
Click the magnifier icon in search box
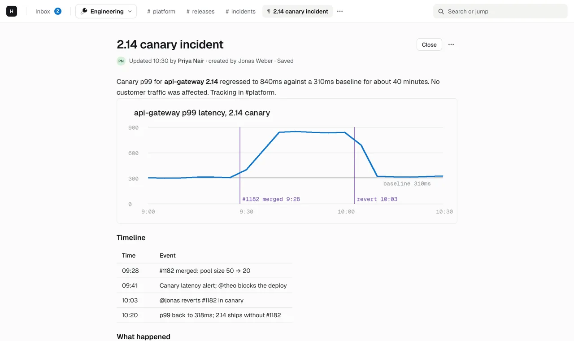441,11
